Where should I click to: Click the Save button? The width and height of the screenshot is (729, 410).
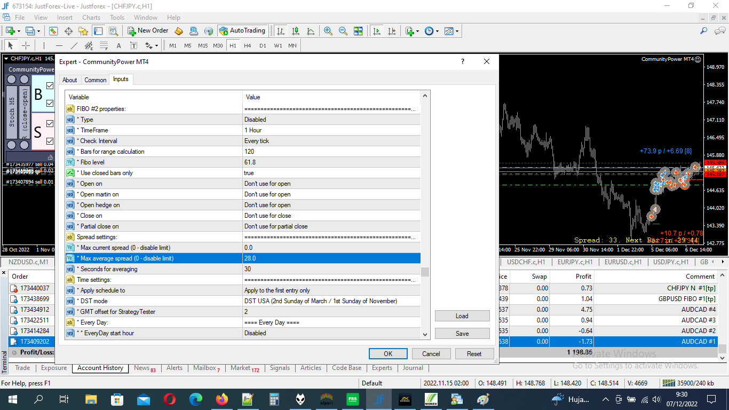point(462,333)
